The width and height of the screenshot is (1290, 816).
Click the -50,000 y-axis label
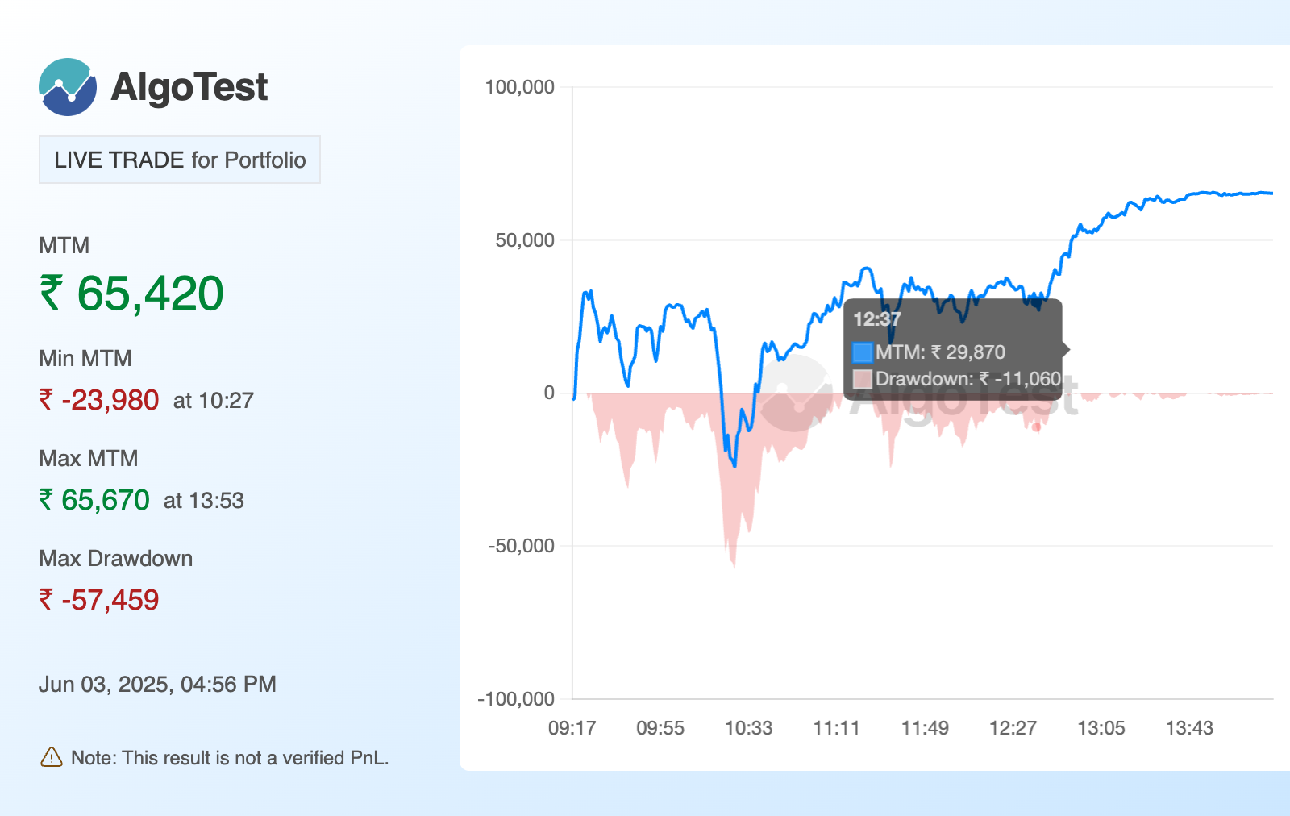[x=521, y=546]
